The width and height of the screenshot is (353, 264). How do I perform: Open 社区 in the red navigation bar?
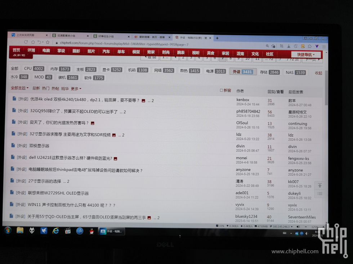click(x=269, y=54)
